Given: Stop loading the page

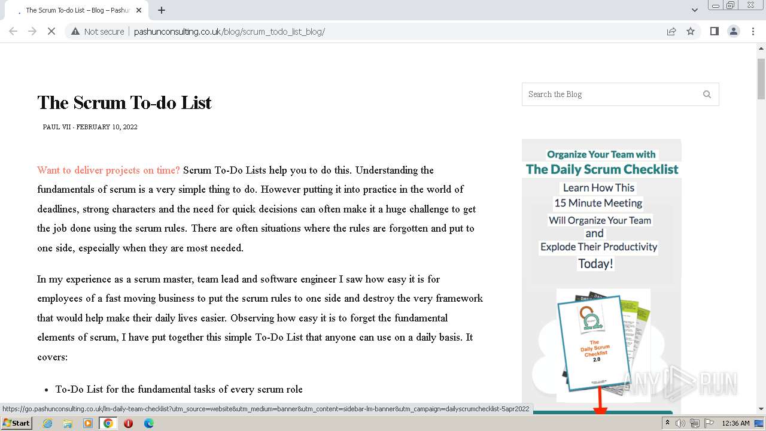Looking at the screenshot, I should click(x=51, y=31).
